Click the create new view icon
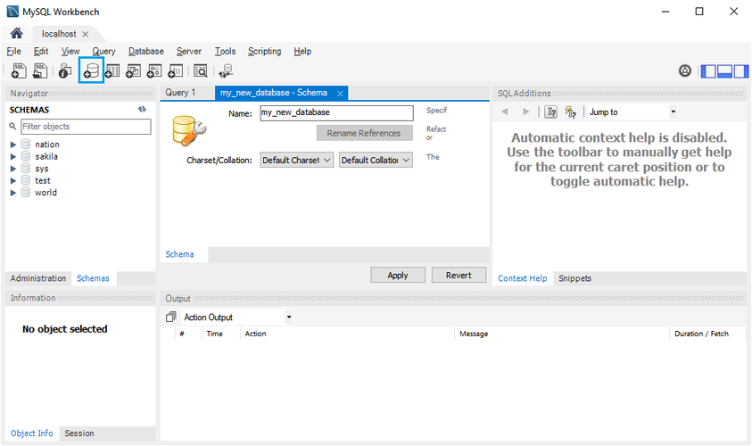 pyautogui.click(x=133, y=71)
